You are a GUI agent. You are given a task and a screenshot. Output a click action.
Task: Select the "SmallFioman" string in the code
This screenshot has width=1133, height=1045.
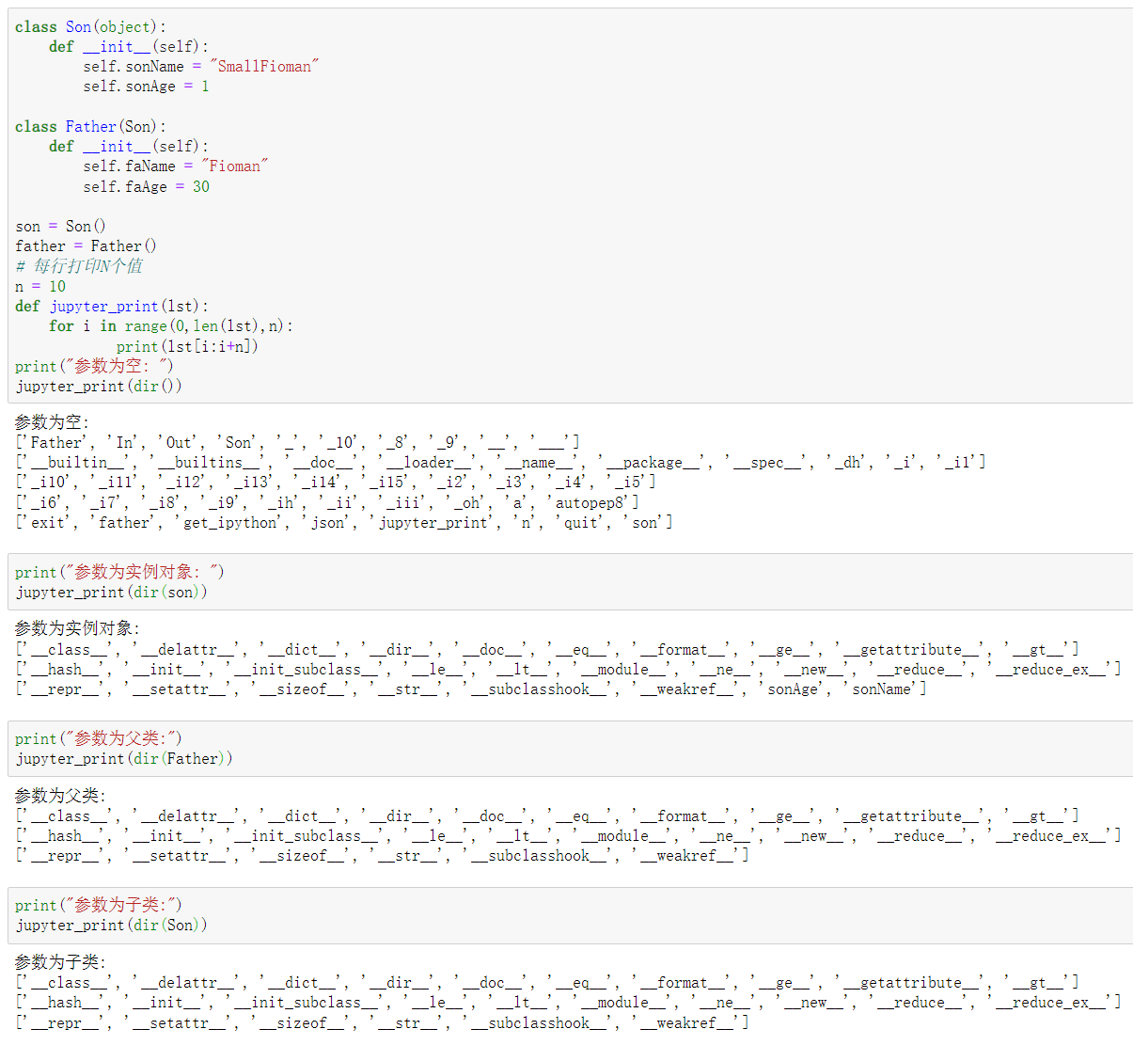(264, 66)
